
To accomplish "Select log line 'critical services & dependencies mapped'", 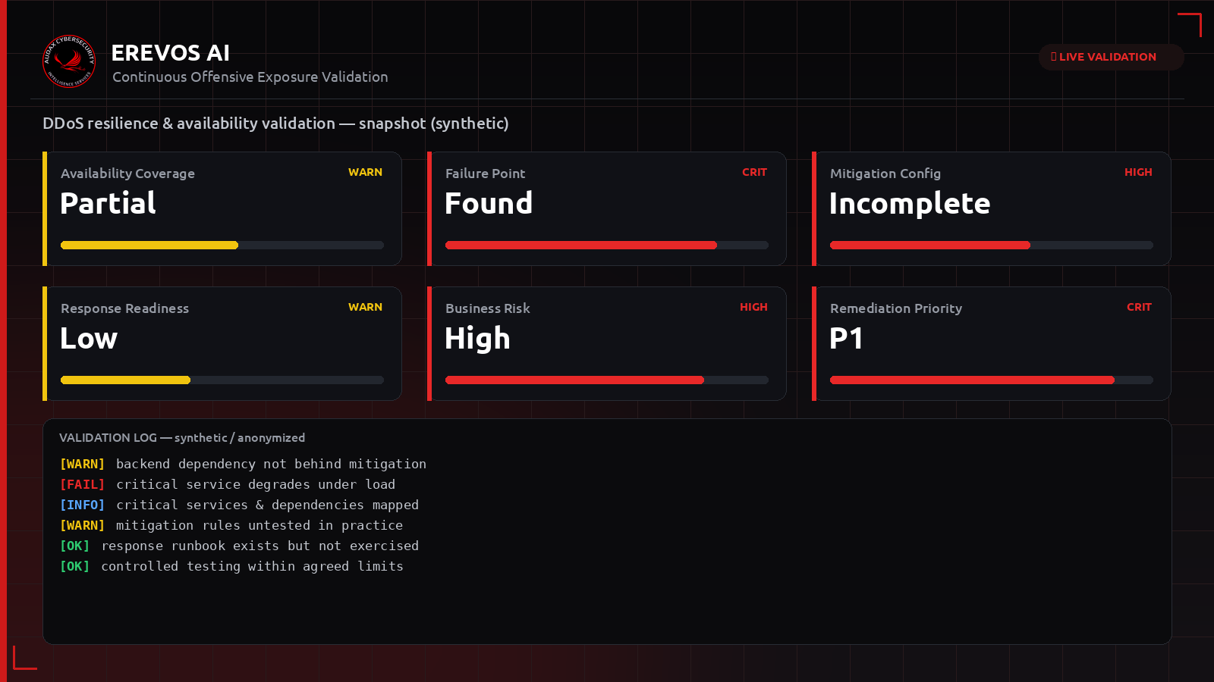I will tap(239, 505).
